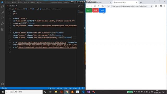Image resolution: width=167 pixels, height=94 pixels.
Task: Click the Chrome home icon
Action: pos(98,6)
